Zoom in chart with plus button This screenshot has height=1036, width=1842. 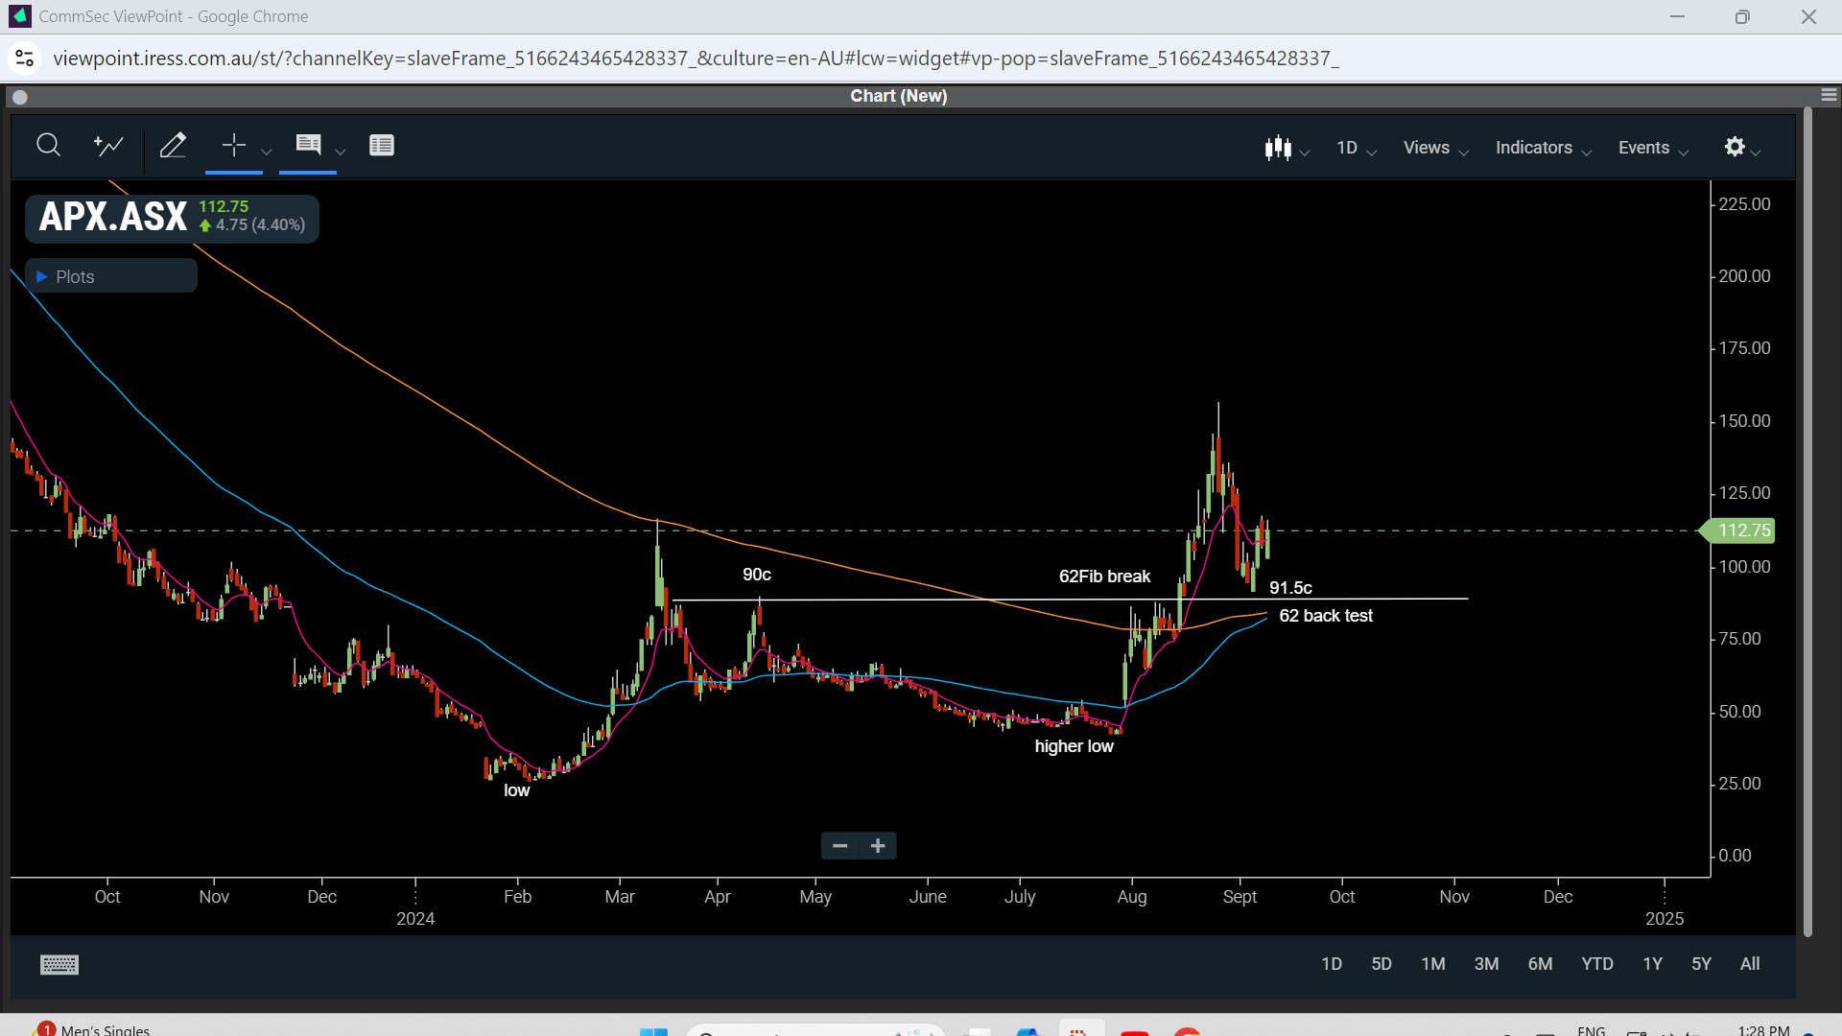click(878, 845)
